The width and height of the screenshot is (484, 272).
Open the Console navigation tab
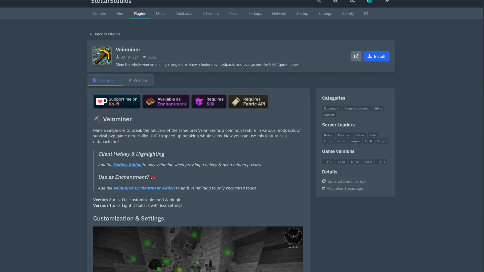(x=99, y=14)
